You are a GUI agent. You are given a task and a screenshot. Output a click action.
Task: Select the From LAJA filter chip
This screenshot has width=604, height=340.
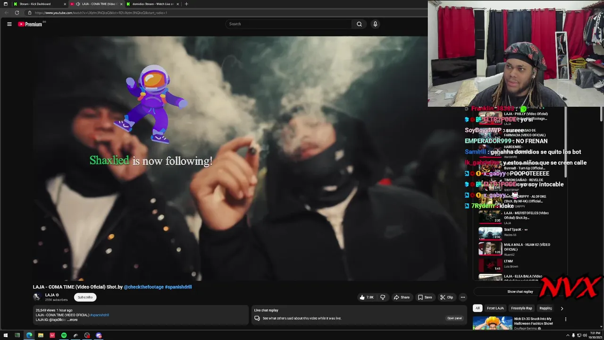coord(495,308)
